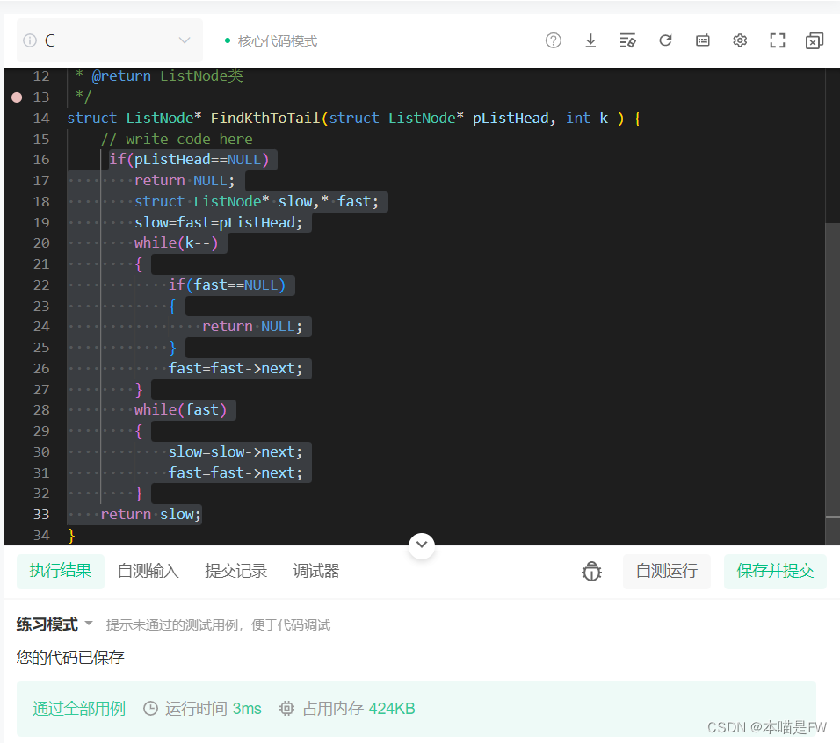Click on the 'return slow;' code line
This screenshot has width=840, height=743.
(x=151, y=515)
